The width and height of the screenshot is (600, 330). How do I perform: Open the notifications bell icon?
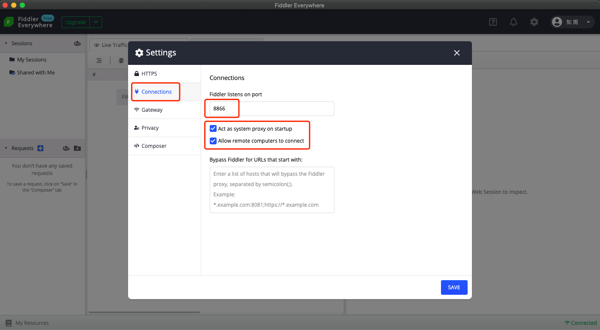[x=514, y=22]
